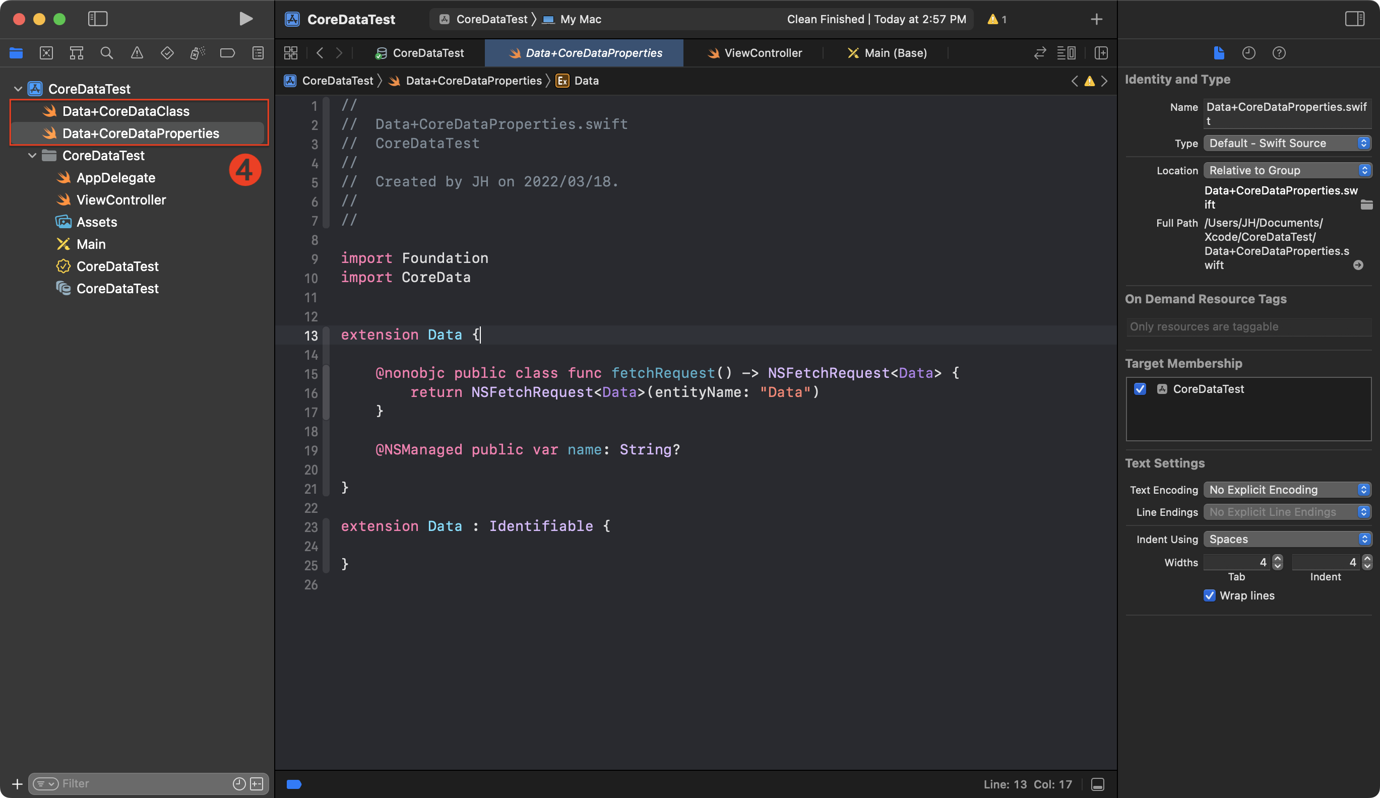Viewport: 1380px width, 798px height.
Task: Click Add Editor on Right icon
Action: [1101, 53]
